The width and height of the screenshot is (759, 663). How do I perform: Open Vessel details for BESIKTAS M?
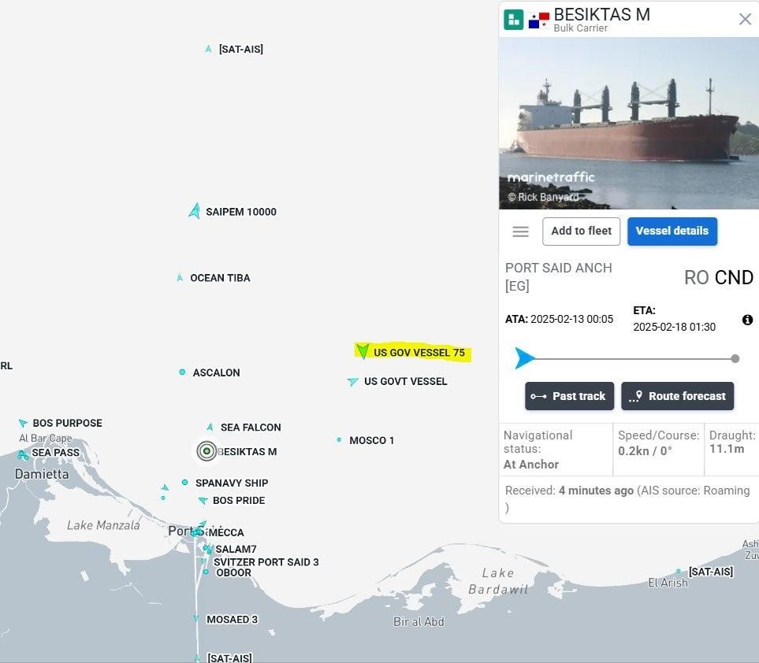672,231
